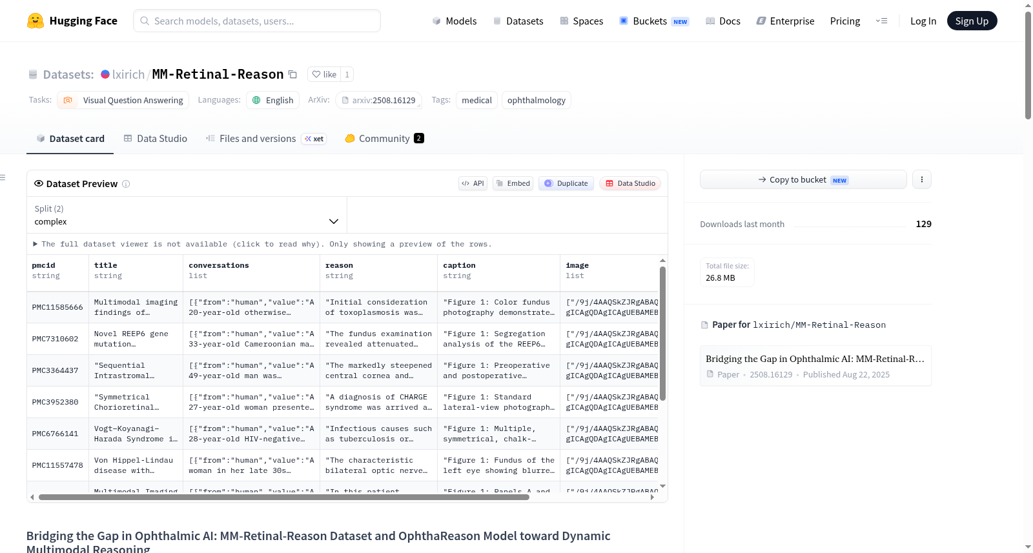This screenshot has height=553, width=1033.
Task: Expand the viewer not available notice
Action: (263, 244)
